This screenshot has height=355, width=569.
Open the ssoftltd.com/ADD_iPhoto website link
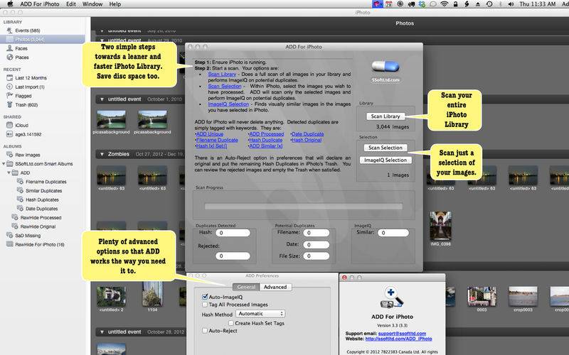coord(398,339)
